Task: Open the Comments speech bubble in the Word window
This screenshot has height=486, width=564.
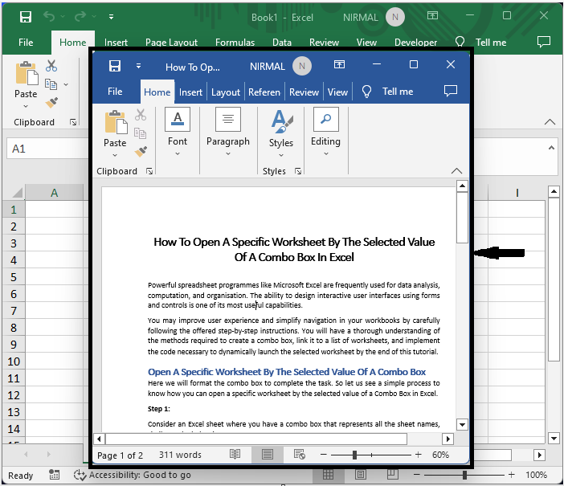Action: click(451, 92)
